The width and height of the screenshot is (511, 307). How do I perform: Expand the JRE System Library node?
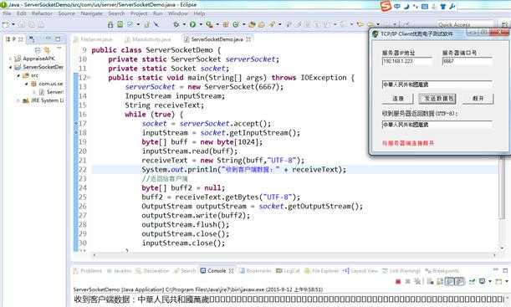(18, 100)
